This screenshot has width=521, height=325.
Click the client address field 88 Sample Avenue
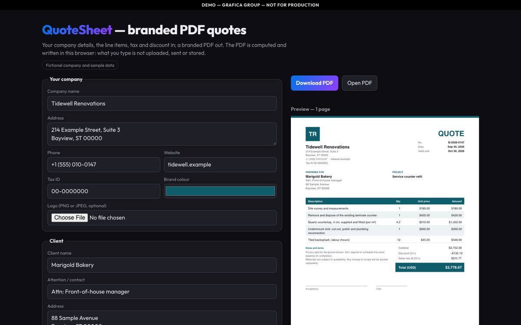point(162,318)
